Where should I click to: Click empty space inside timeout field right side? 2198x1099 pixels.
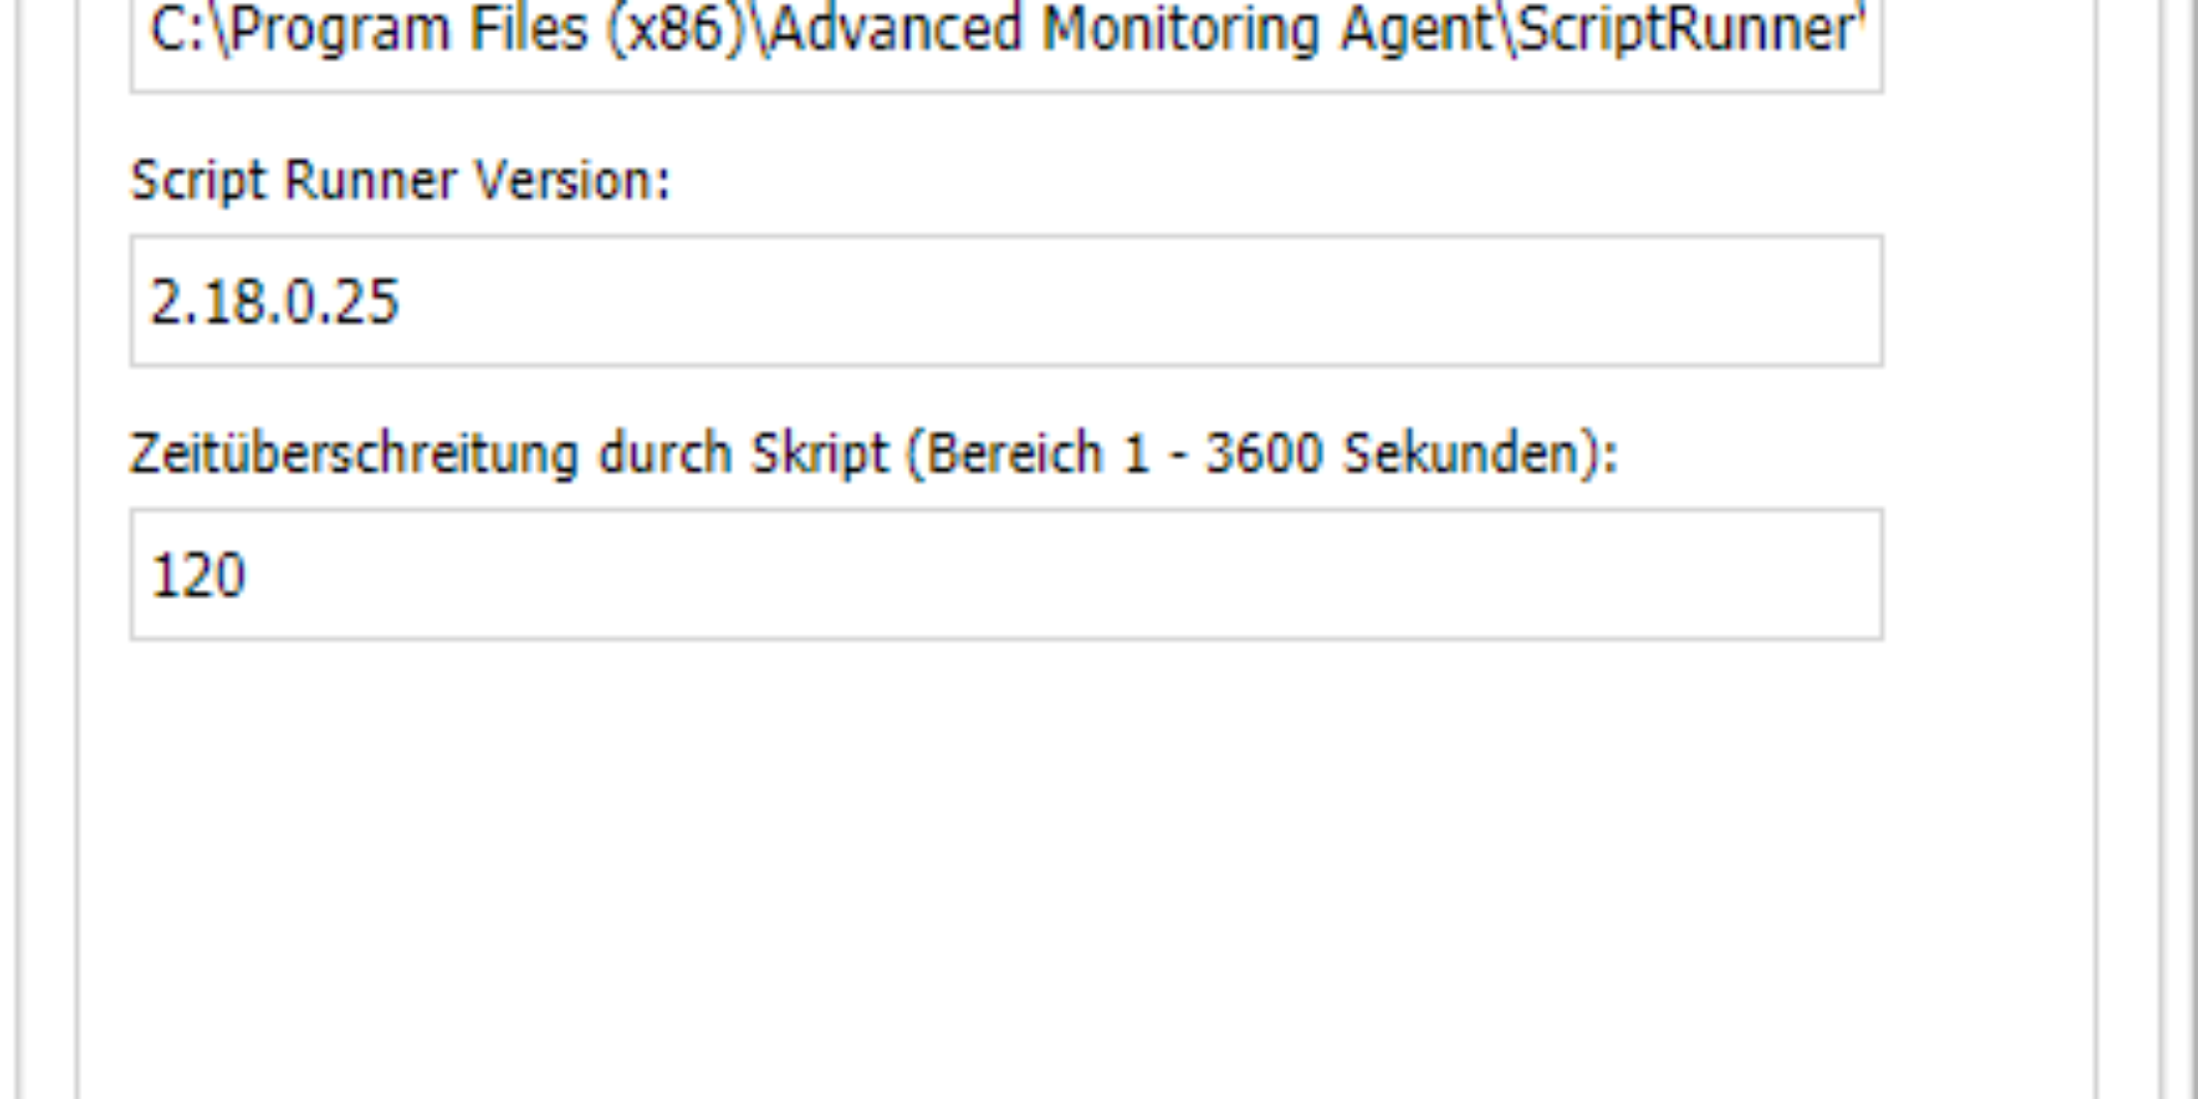[1350, 575]
